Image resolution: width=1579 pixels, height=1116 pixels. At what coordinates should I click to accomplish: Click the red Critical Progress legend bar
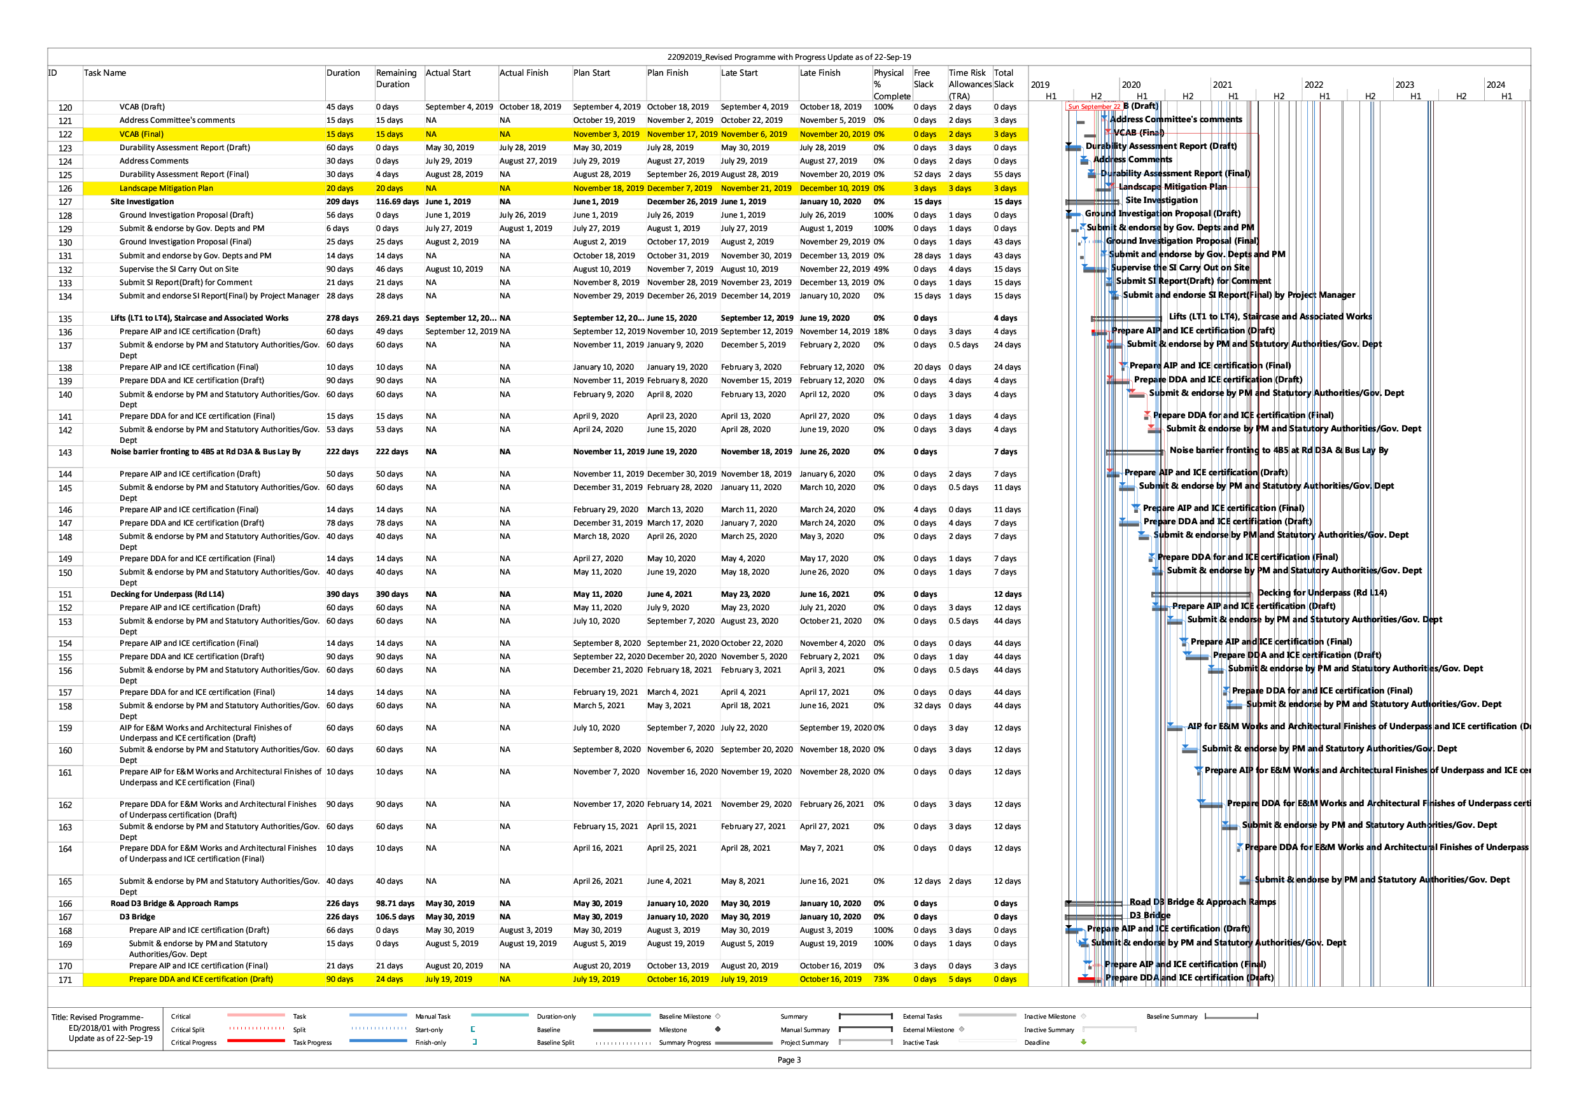[255, 1041]
